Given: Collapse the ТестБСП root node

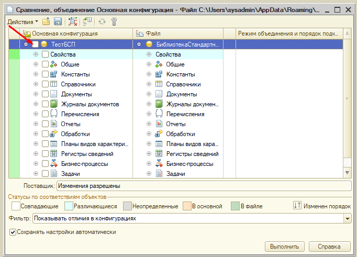Looking at the screenshot, I should click(26, 44).
